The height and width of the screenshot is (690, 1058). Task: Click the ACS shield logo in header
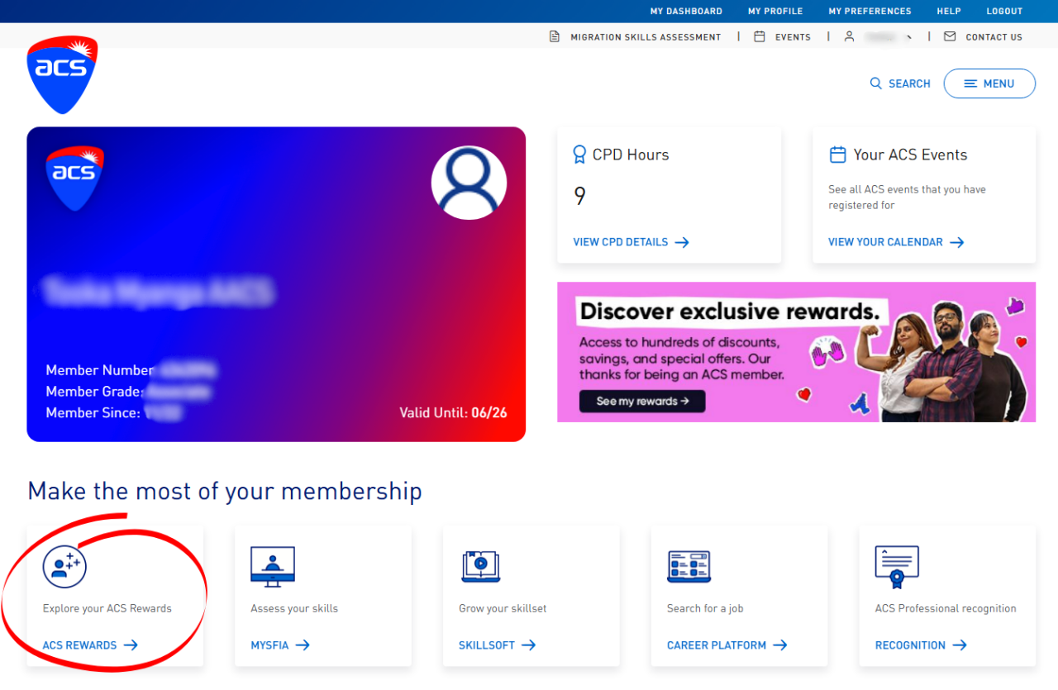click(x=62, y=74)
